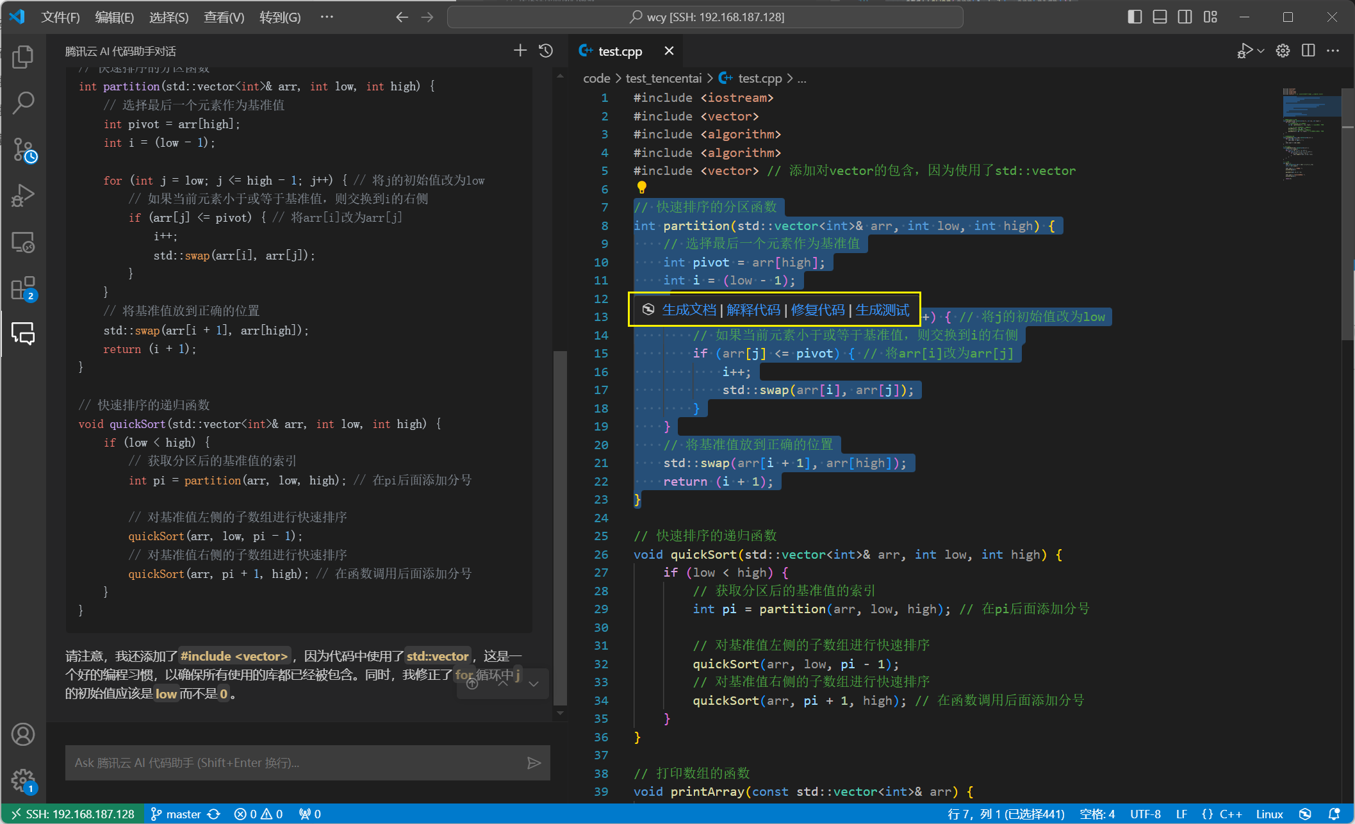Click the lightbulb code action on line 6
Viewport: 1355px width, 824px height.
click(x=641, y=188)
